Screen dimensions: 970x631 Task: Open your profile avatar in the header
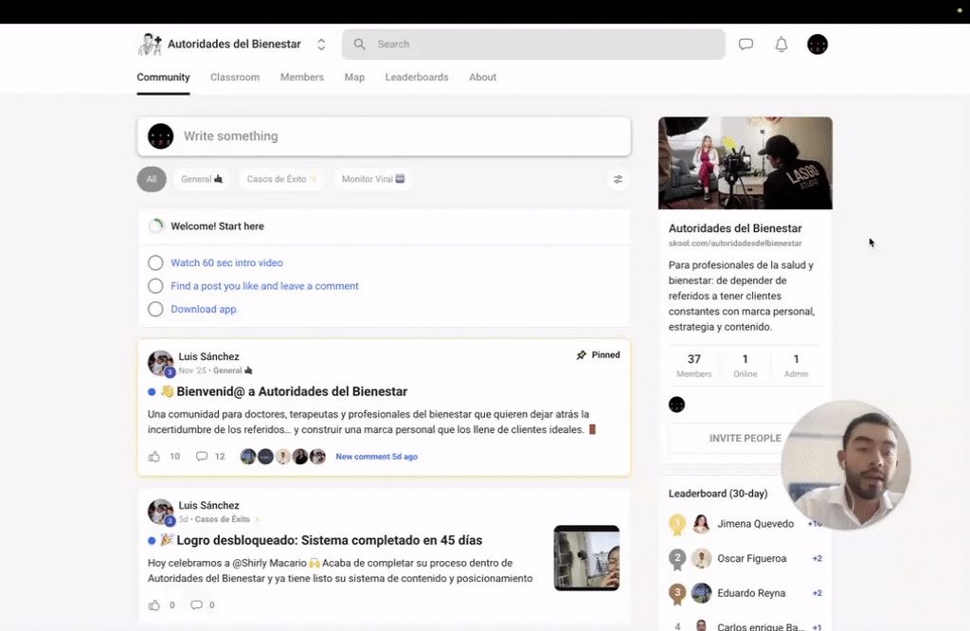[x=817, y=44]
